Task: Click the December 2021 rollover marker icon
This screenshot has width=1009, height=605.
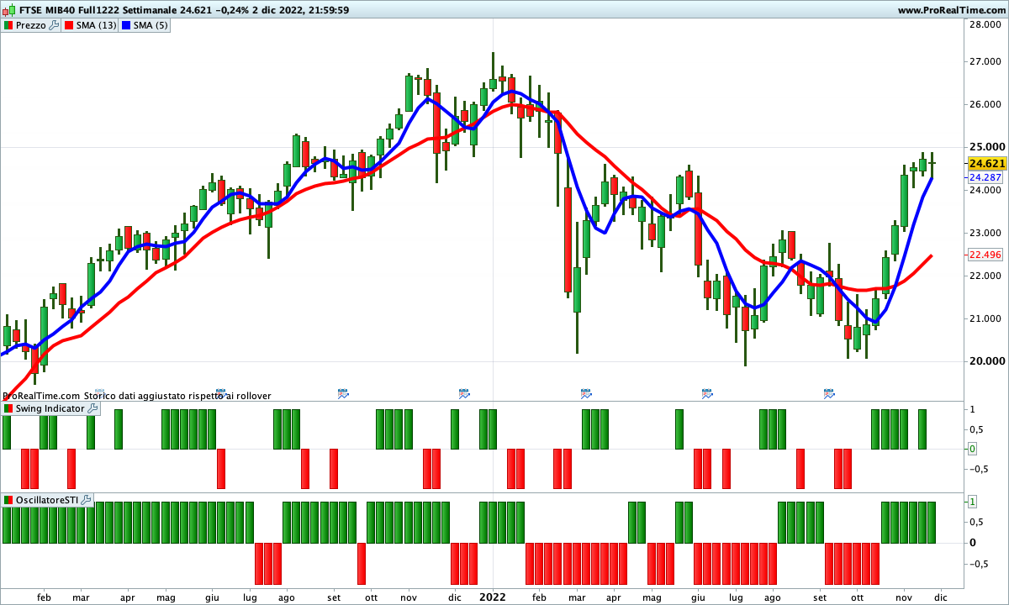Action: click(x=463, y=392)
